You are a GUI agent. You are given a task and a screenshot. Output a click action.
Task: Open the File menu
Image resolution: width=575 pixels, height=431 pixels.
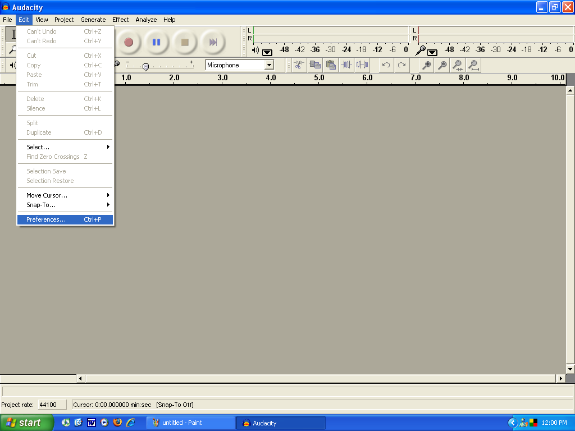click(x=7, y=20)
